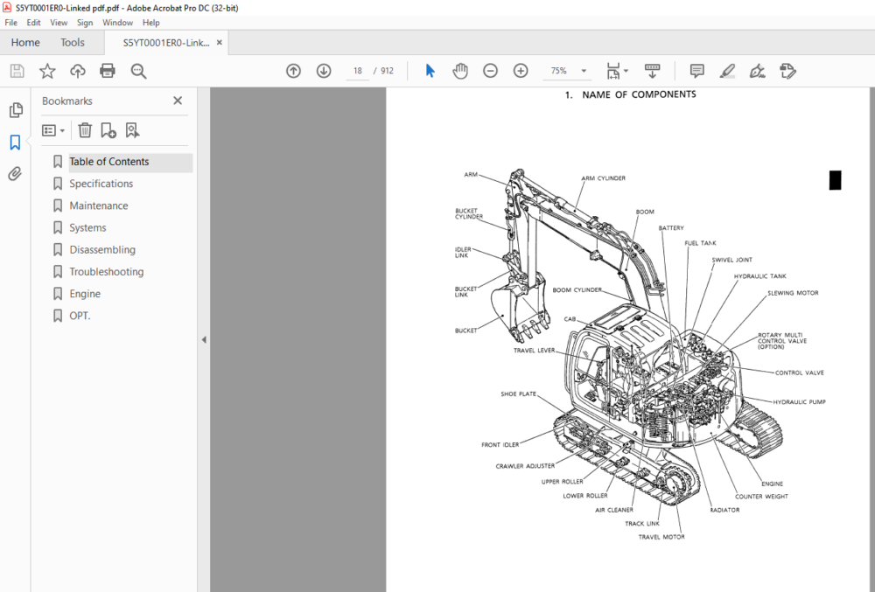
Task: Open the Find text magnifier
Action: tap(138, 71)
